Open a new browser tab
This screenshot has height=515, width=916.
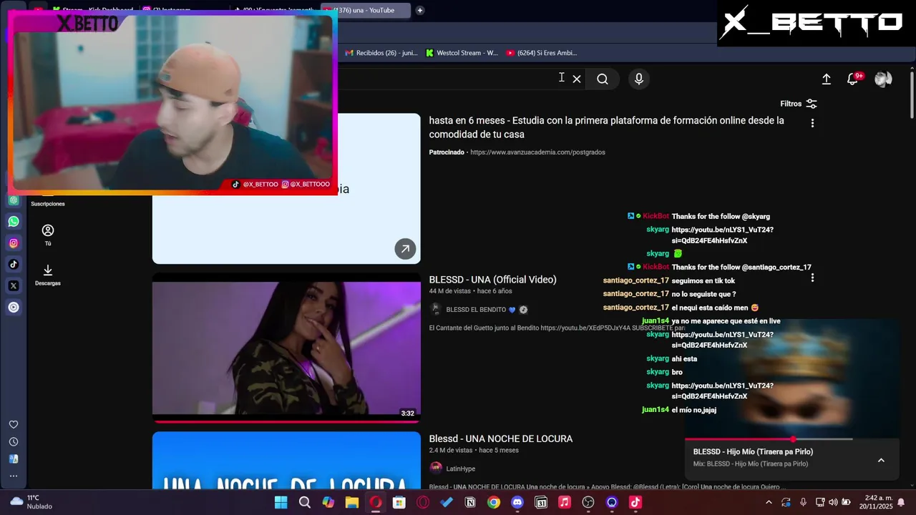420,10
